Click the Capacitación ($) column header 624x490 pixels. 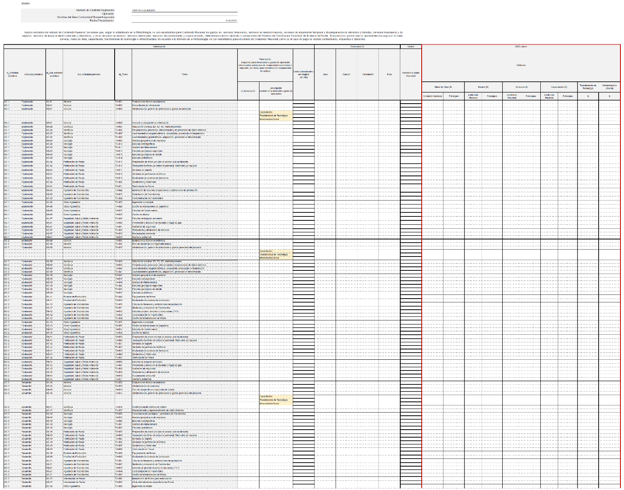point(559,87)
